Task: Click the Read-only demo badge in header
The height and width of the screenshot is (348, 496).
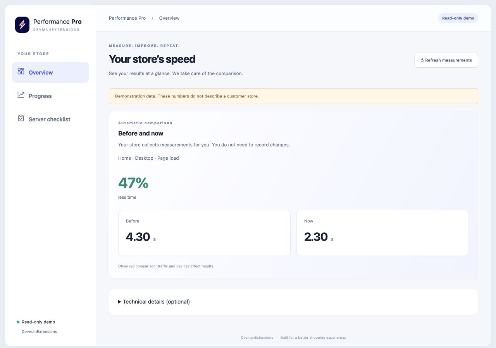Action: 458,18
